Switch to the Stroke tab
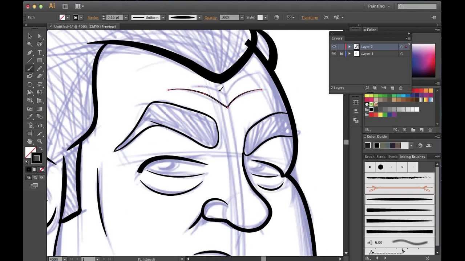 coord(381,157)
